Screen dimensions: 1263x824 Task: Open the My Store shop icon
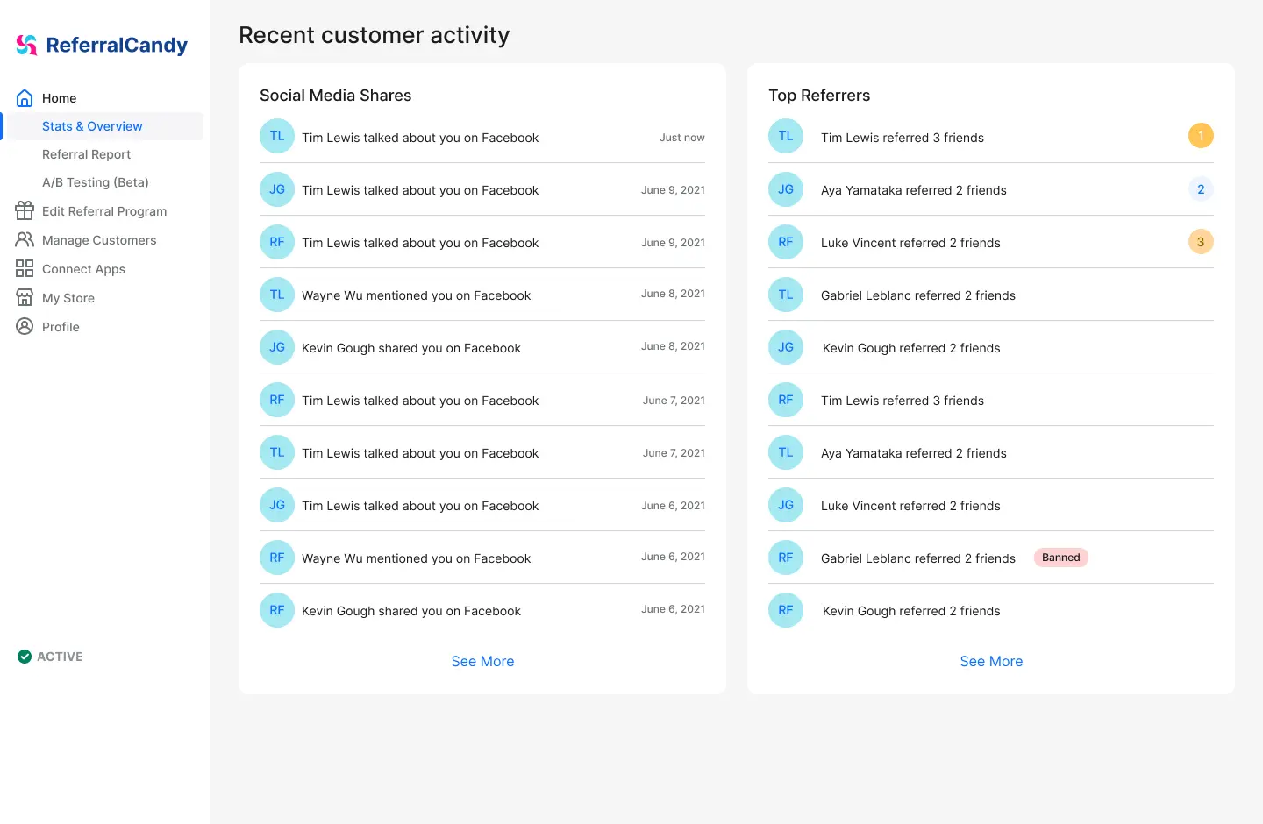click(x=25, y=297)
